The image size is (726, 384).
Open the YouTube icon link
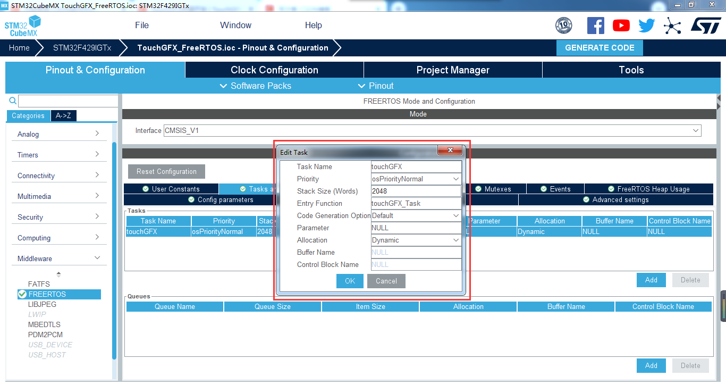coord(621,26)
